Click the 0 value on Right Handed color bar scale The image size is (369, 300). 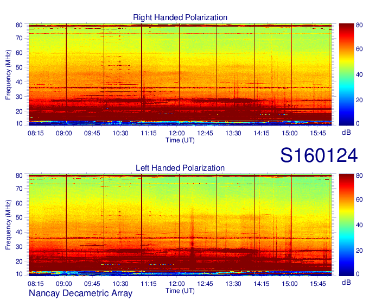(358, 123)
